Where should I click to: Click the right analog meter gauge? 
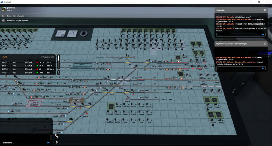click(x=72, y=34)
